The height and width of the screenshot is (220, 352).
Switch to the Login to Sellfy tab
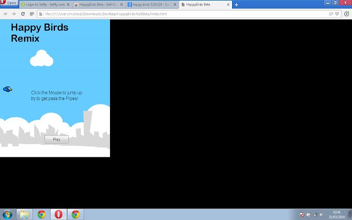pyautogui.click(x=46, y=4)
